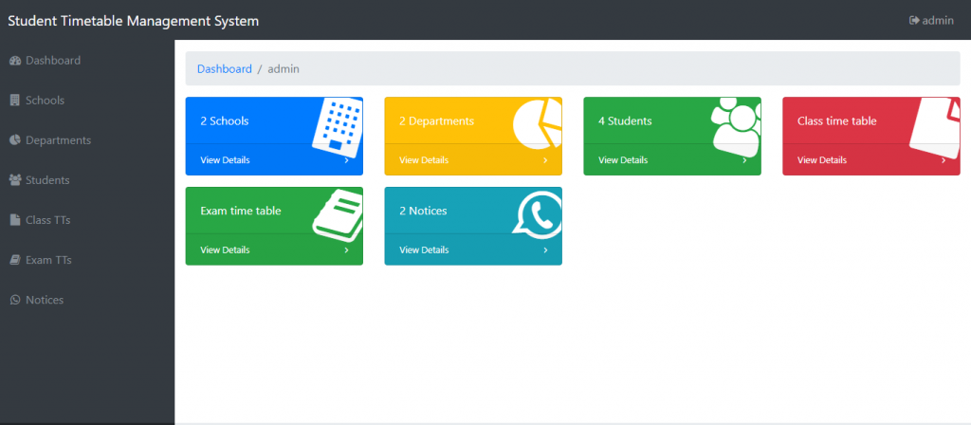Click the Dashboard gauge icon in sidebar
This screenshot has height=425, width=971.
15,61
